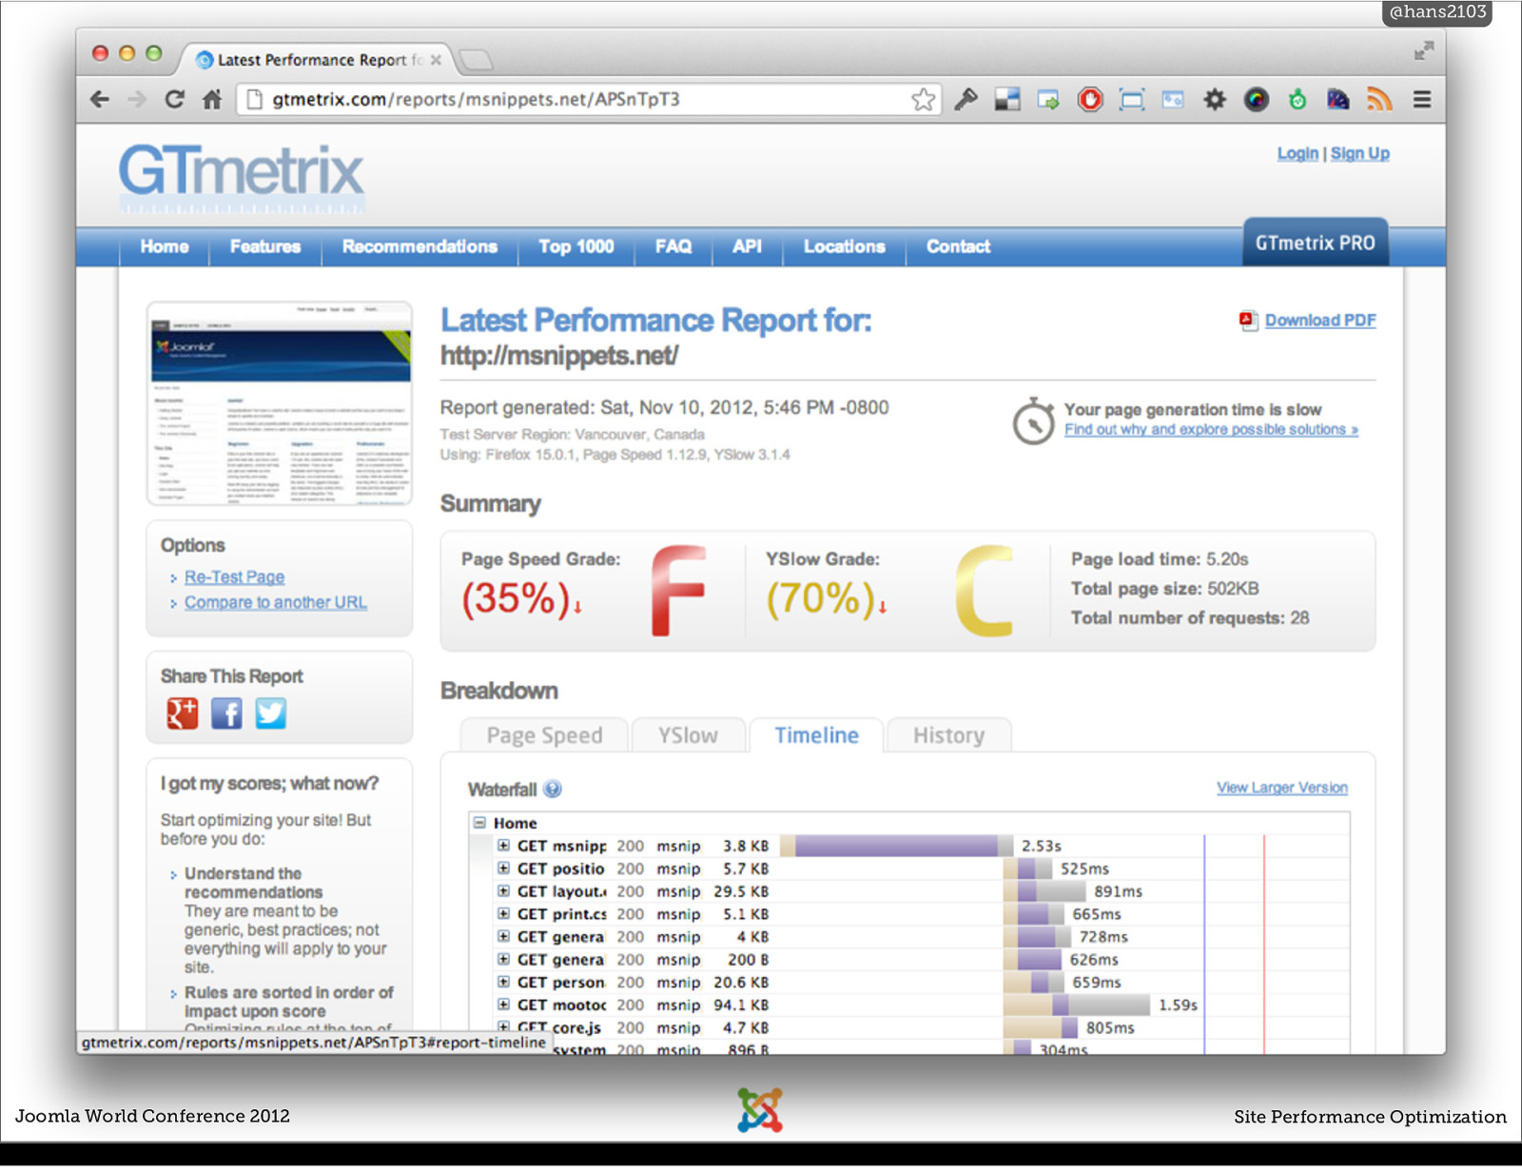Click the msnippets site screenshot thumbnail

[280, 403]
